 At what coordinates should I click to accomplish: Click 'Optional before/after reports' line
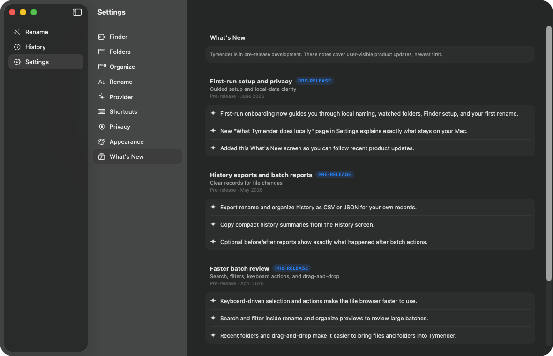(323, 242)
